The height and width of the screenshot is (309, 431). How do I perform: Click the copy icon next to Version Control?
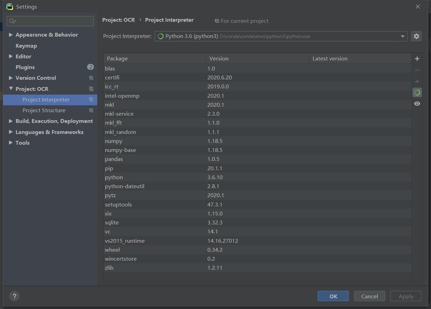click(x=91, y=78)
